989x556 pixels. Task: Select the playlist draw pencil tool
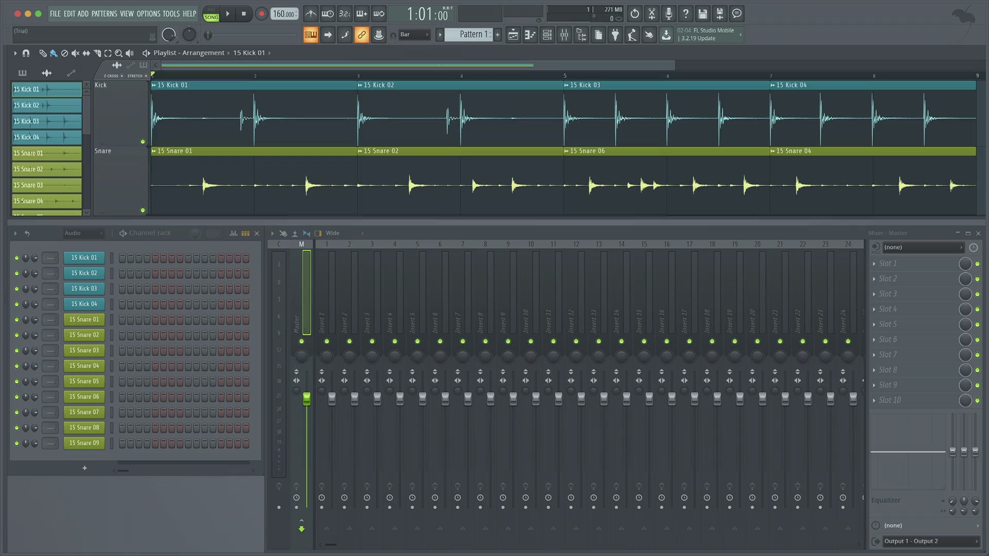43,53
